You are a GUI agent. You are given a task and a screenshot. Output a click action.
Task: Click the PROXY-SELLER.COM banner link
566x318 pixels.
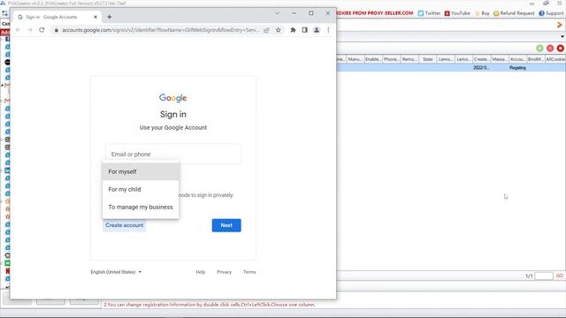(375, 13)
